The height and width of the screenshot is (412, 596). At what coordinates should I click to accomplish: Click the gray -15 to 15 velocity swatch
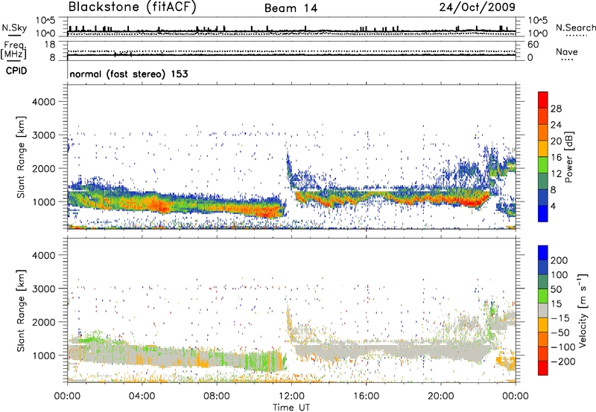click(543, 310)
